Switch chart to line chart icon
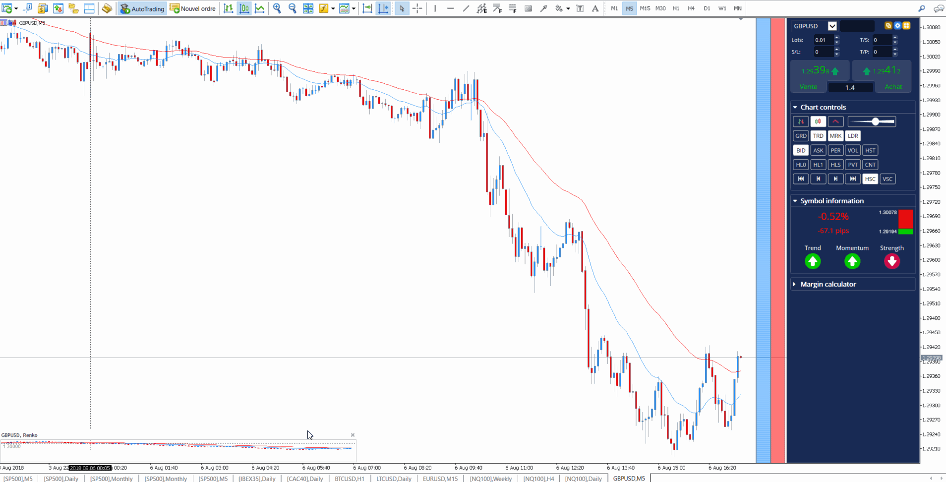946x482 pixels. pos(260,8)
